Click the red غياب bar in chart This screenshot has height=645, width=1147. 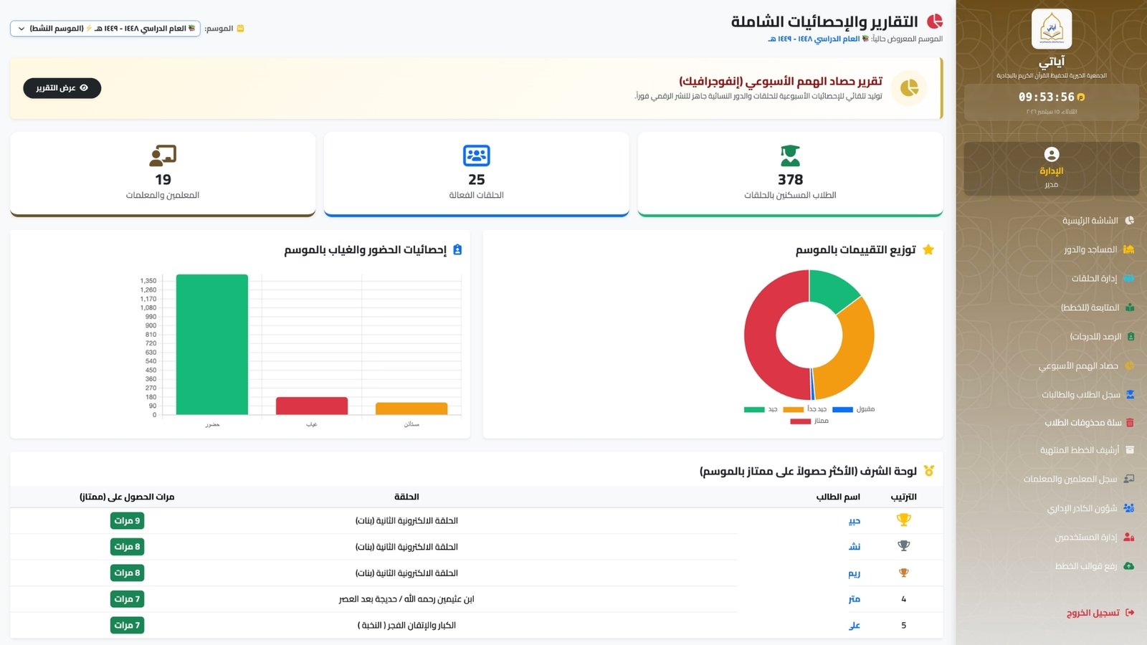point(312,406)
